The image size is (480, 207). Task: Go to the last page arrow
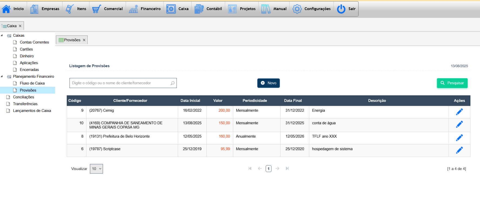point(287,168)
